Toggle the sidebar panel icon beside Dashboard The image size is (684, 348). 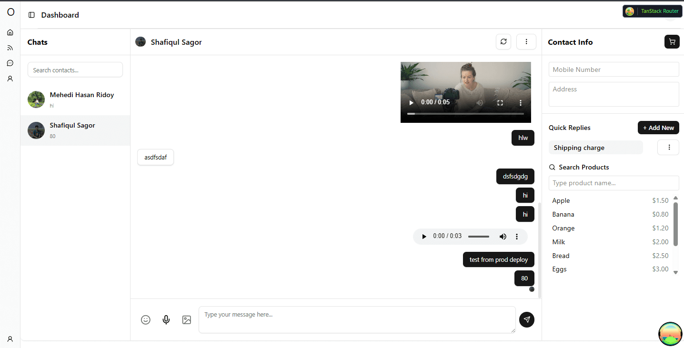tap(31, 15)
